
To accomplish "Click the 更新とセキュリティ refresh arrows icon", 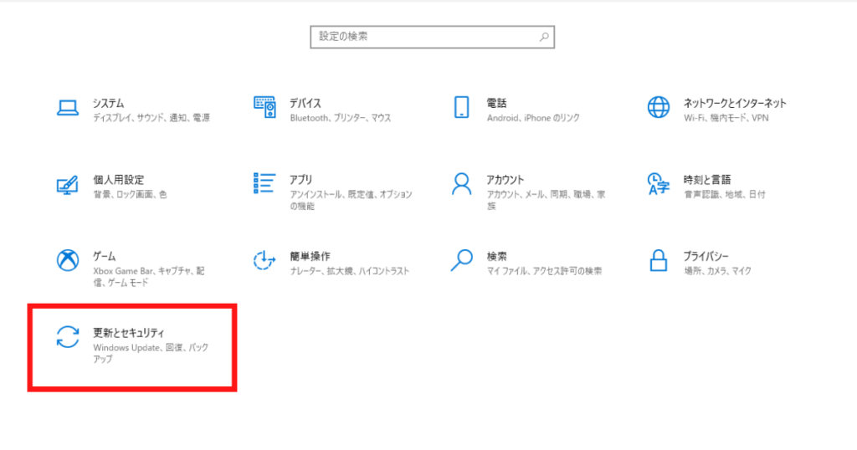I will (68, 336).
